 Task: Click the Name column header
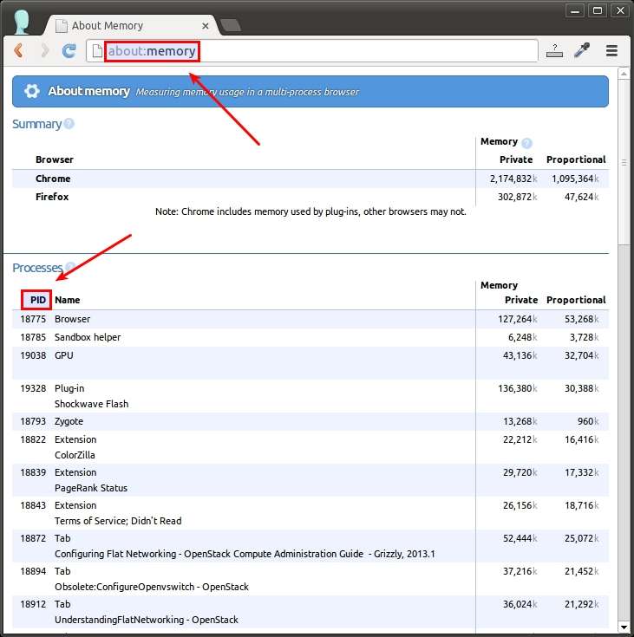click(67, 300)
